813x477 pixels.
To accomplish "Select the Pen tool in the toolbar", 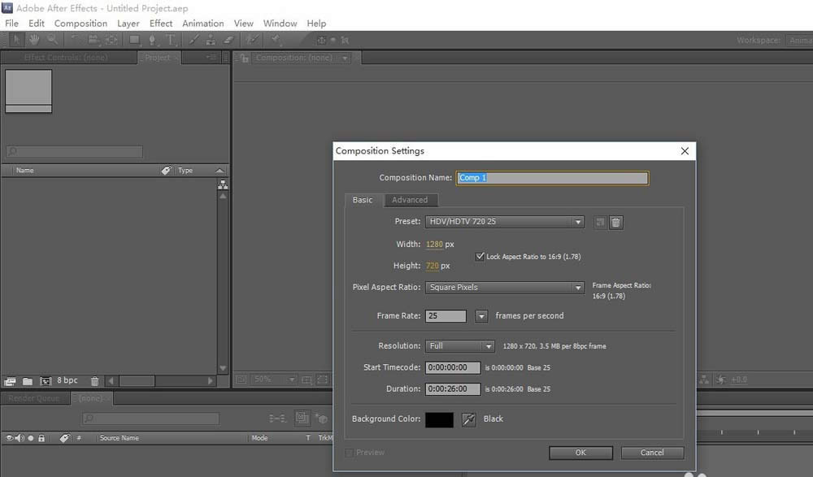I will [x=152, y=40].
